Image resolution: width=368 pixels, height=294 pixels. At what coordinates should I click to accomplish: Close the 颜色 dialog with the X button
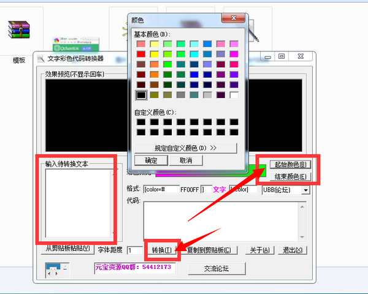[234, 18]
